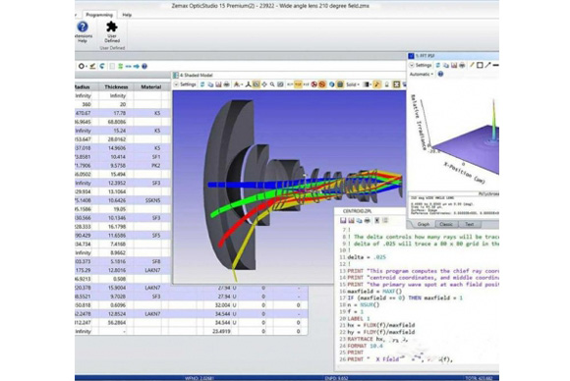The height and width of the screenshot is (381, 570).
Task: Click the Thickness column header
Action: coord(116,86)
